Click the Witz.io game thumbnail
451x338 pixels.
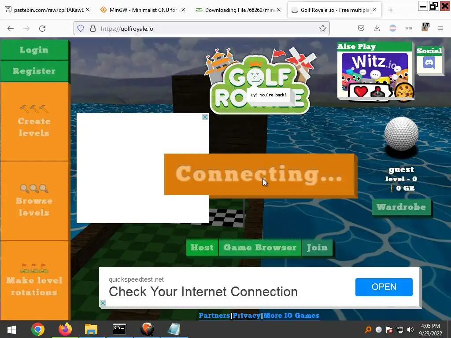pos(375,71)
